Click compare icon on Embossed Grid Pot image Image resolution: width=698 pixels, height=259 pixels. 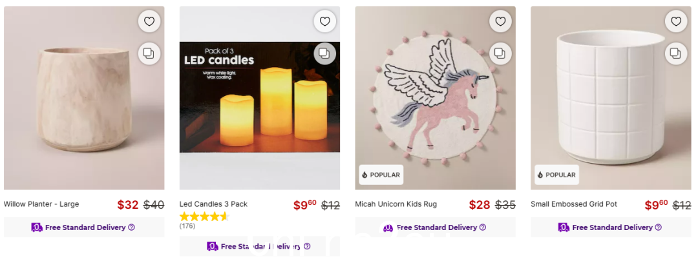[x=676, y=53]
